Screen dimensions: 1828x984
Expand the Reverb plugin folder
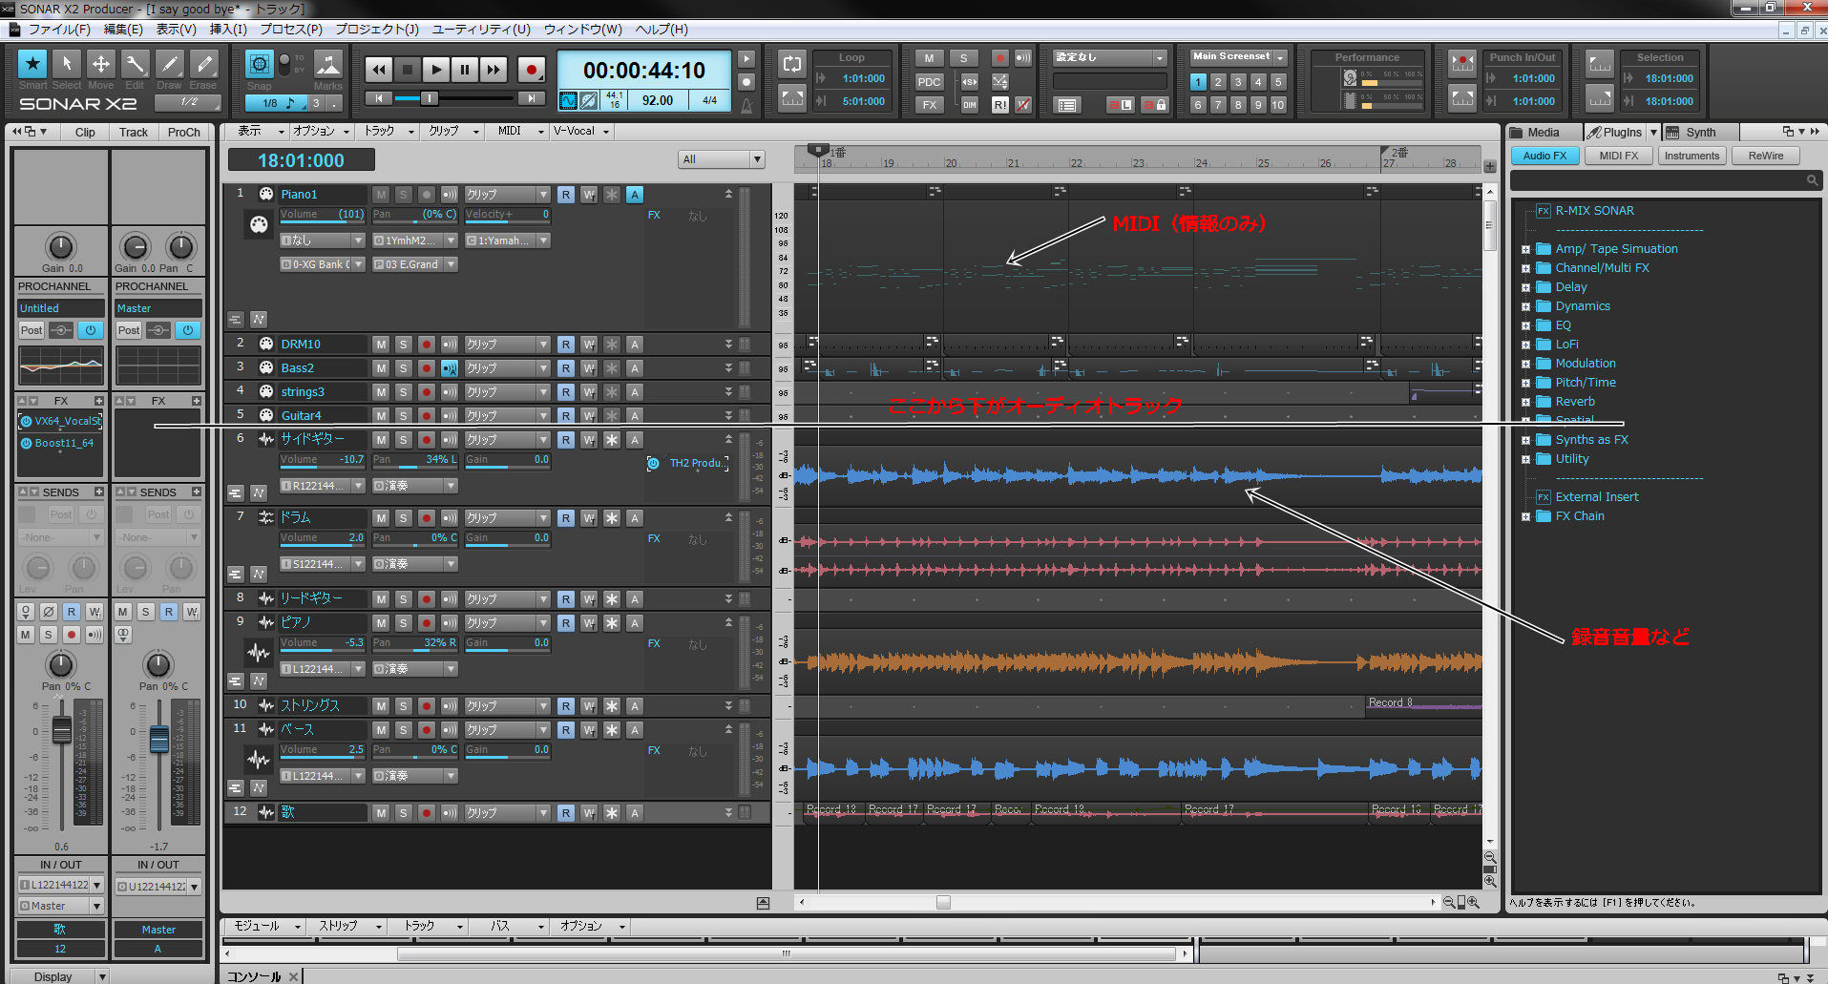click(x=1525, y=403)
